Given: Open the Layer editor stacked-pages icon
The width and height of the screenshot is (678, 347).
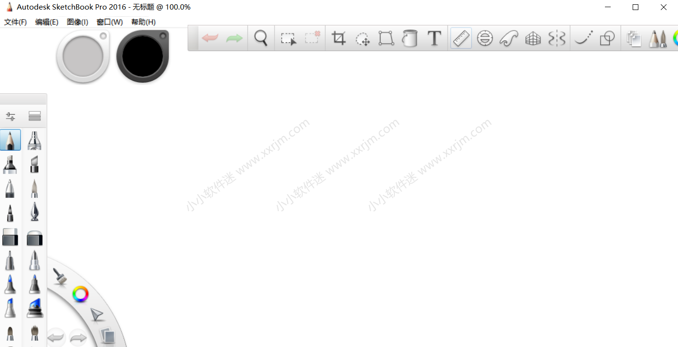Looking at the screenshot, I should click(634, 39).
